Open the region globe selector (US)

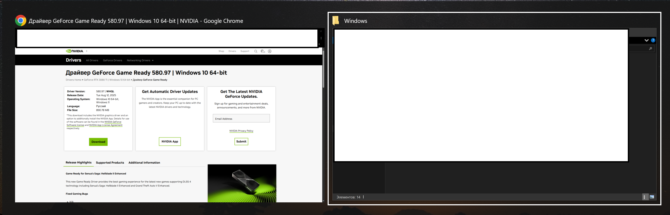263,51
